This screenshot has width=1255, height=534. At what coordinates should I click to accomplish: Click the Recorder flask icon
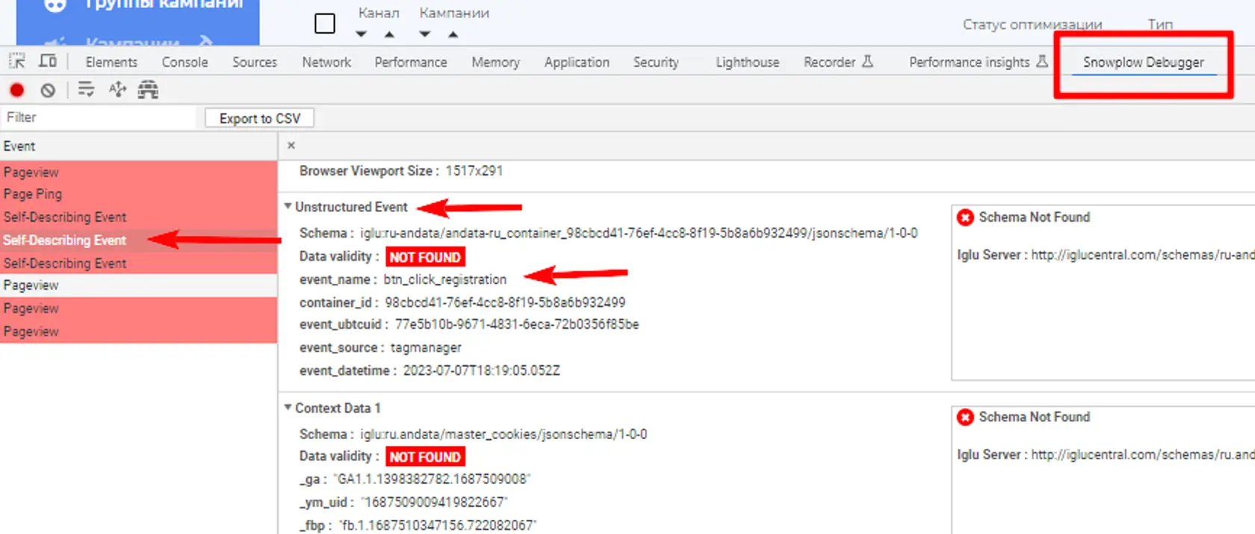(867, 61)
